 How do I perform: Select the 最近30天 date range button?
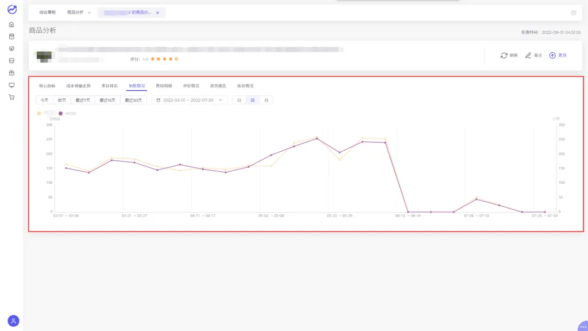(133, 100)
